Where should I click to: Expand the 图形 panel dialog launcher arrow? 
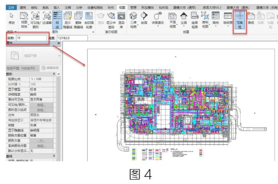point(93,32)
